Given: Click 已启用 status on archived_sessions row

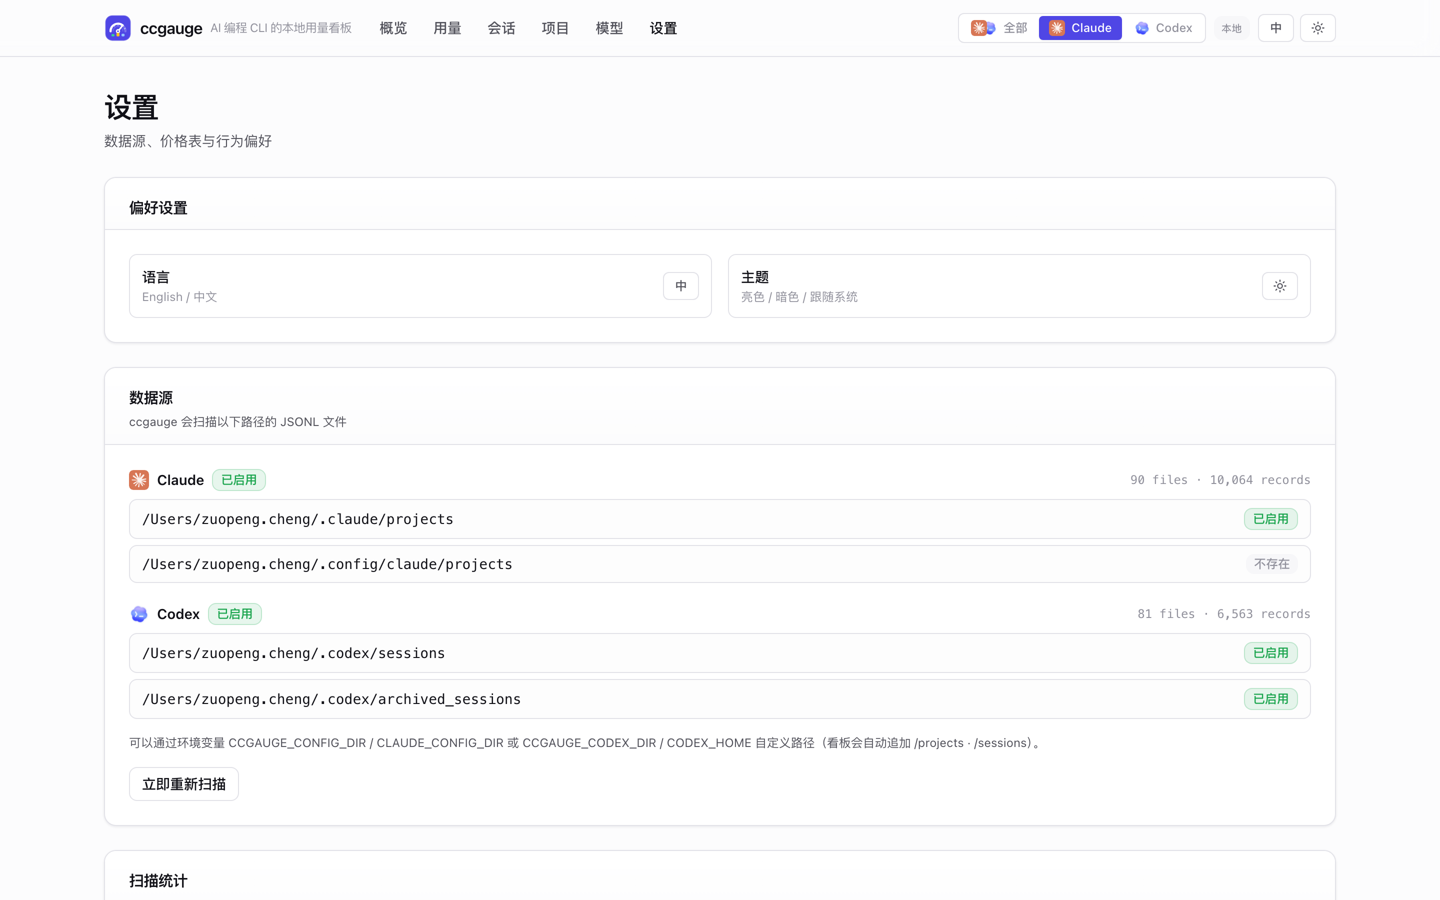Looking at the screenshot, I should pyautogui.click(x=1270, y=699).
